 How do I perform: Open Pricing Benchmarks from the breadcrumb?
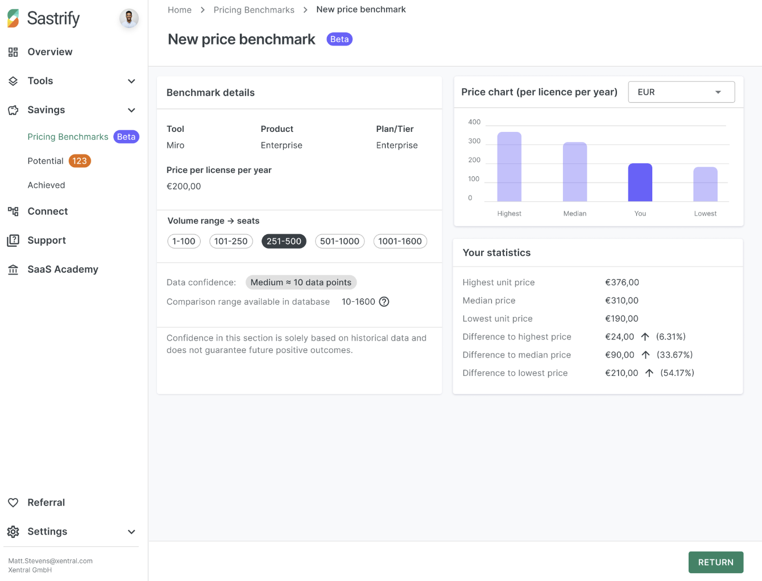click(x=254, y=9)
